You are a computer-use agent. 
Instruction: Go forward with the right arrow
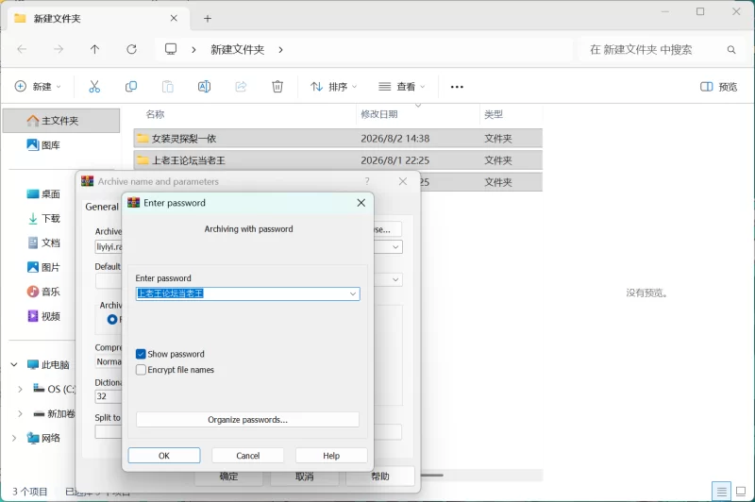[59, 49]
